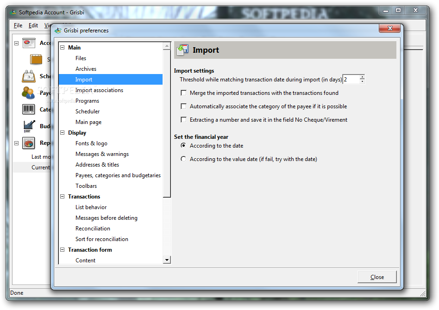Click the Accounts icon in main sidebar
The image size is (439, 310).
point(29,43)
